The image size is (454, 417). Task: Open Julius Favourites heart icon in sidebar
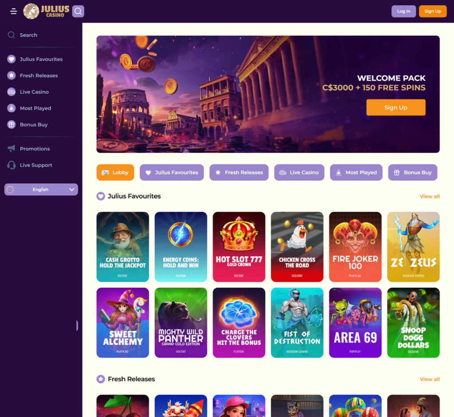click(11, 59)
